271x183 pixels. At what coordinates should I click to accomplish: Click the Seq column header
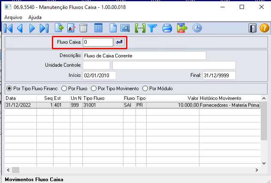[x=45, y=98]
